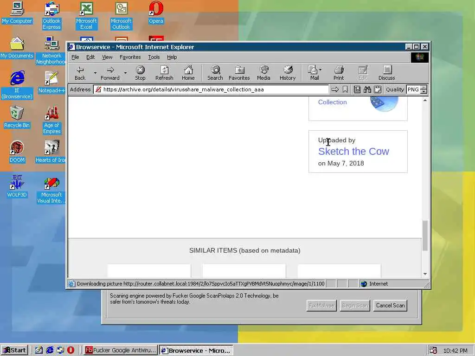475x356 pixels.
Task: Select the Notepad++ desktop icon
Action: [51, 82]
